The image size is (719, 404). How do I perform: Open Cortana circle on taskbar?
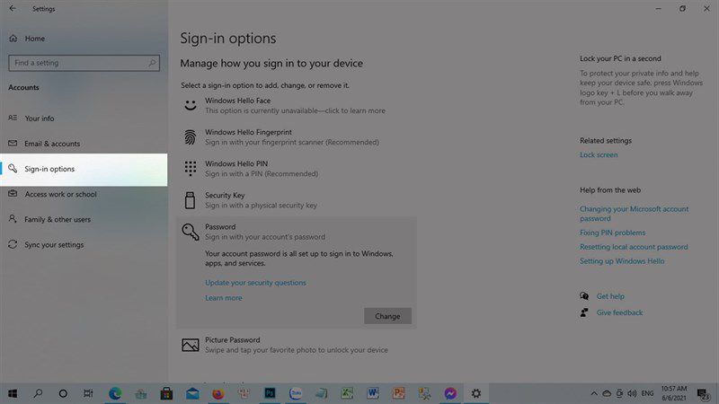[x=63, y=393]
